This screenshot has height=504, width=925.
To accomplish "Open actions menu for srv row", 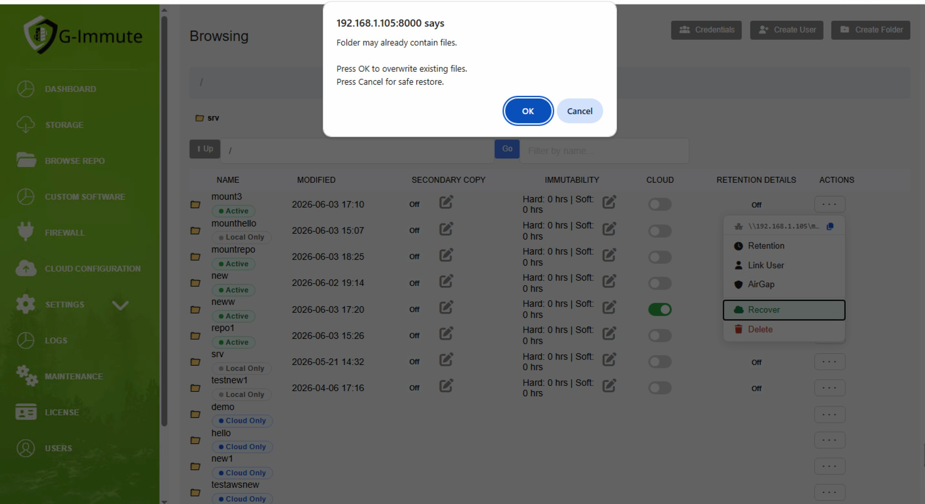I will 830,361.
